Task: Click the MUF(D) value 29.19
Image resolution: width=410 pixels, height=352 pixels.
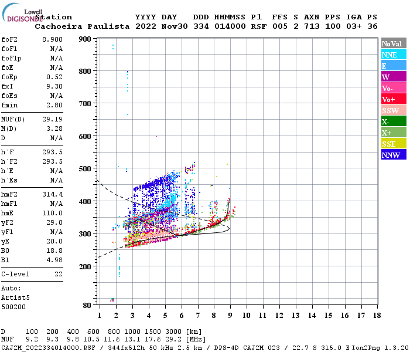Action: (52, 119)
